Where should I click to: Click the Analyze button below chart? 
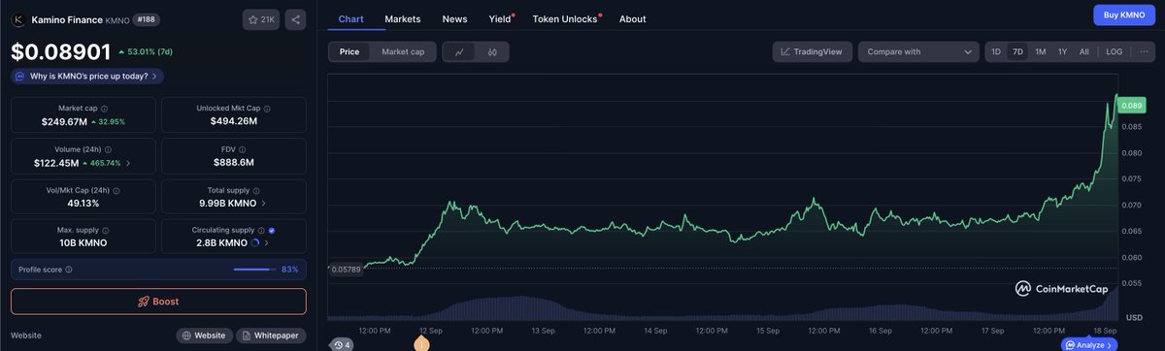point(1089,344)
